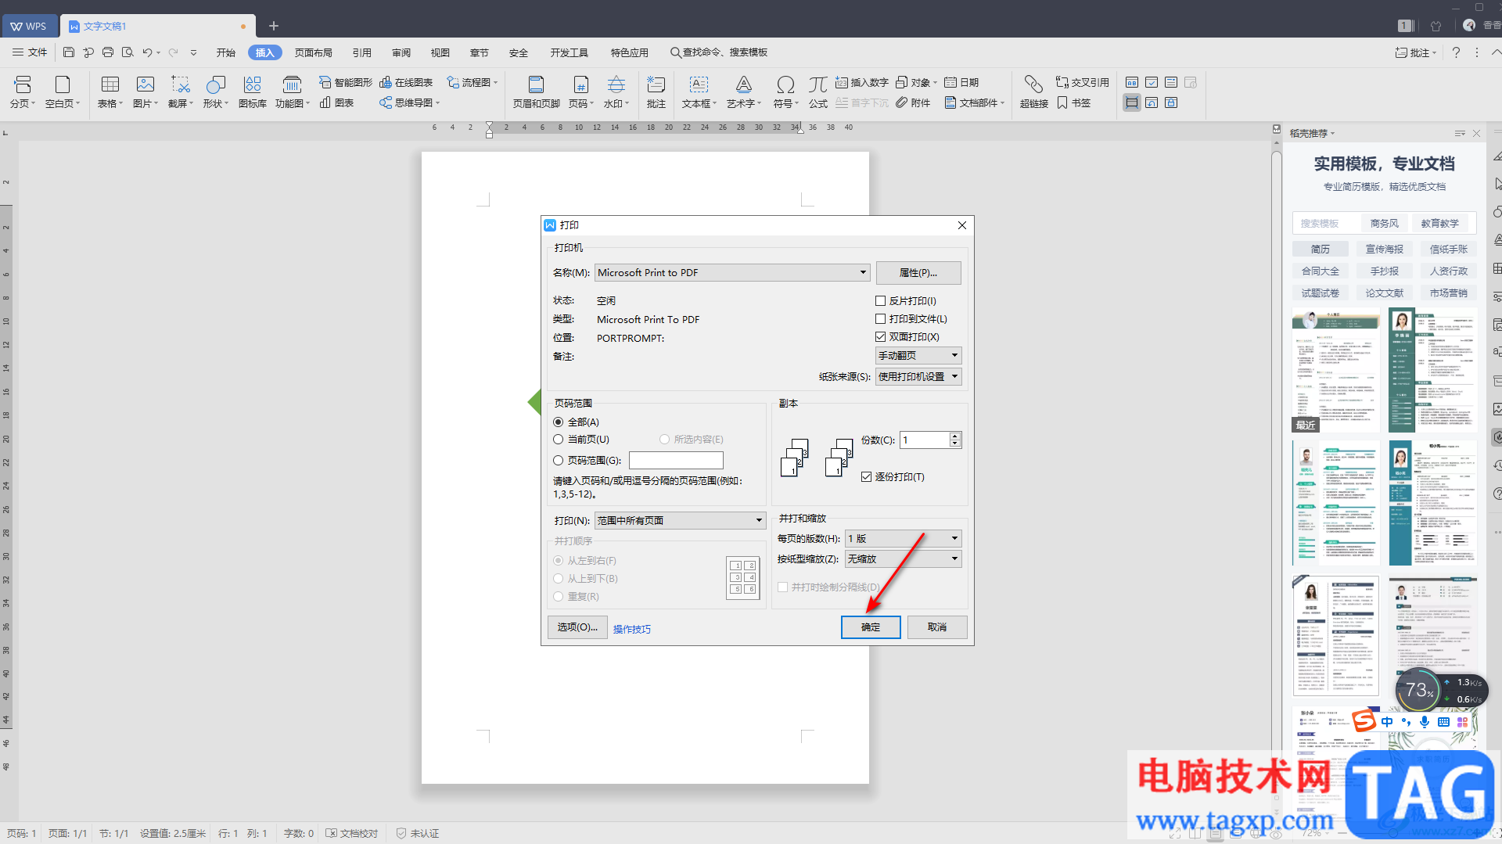Select All pages (全部) radio button
1502x844 pixels.
point(558,422)
